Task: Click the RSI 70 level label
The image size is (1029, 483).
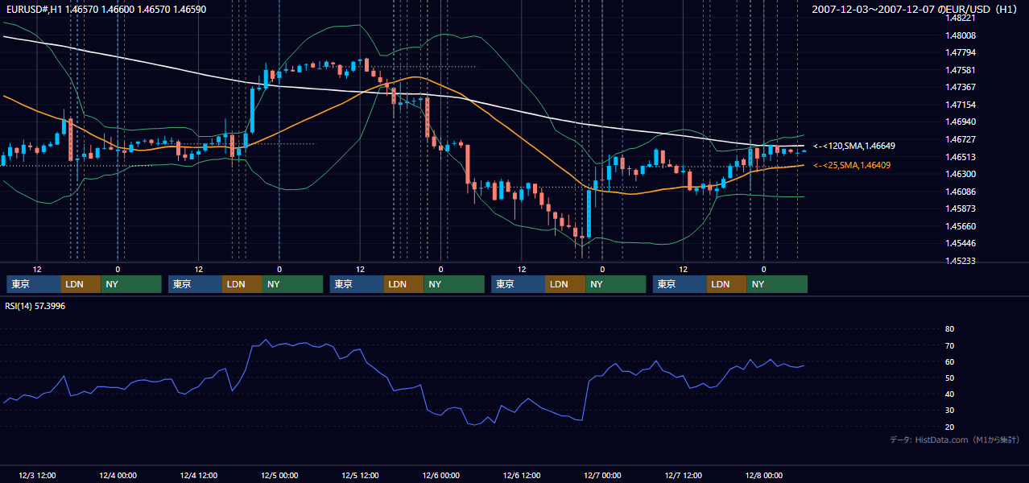Action: coord(949,345)
